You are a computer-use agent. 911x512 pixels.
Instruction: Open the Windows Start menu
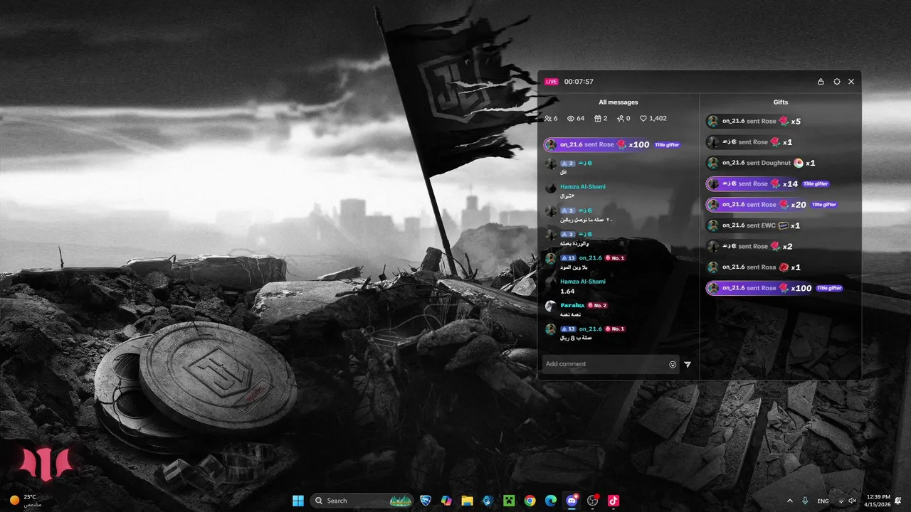pos(298,501)
